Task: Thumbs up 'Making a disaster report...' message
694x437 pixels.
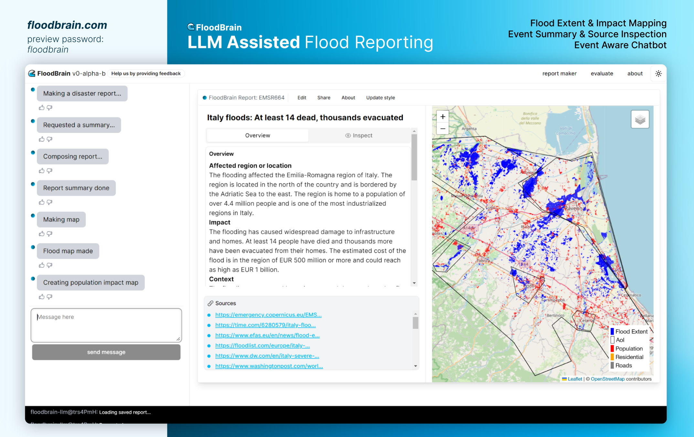Action: tap(42, 108)
